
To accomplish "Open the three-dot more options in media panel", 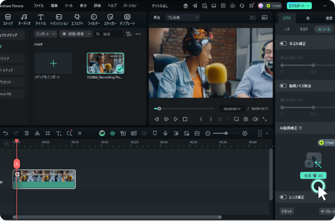I will pyautogui.click(x=138, y=34).
